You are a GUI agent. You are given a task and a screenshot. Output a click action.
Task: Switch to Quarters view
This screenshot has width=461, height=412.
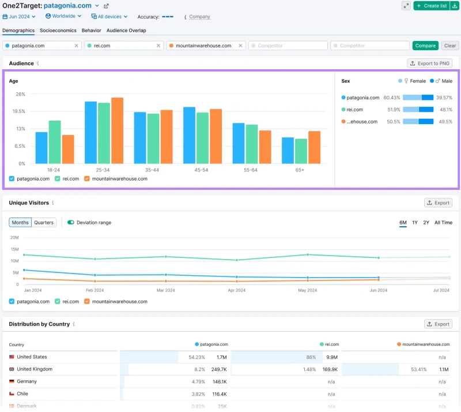44,223
